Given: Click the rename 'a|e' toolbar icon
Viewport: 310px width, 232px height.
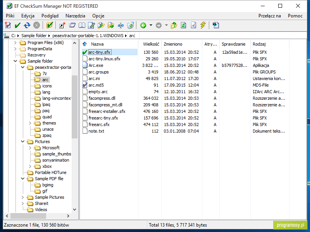Looking at the screenshot, I should (121, 25).
